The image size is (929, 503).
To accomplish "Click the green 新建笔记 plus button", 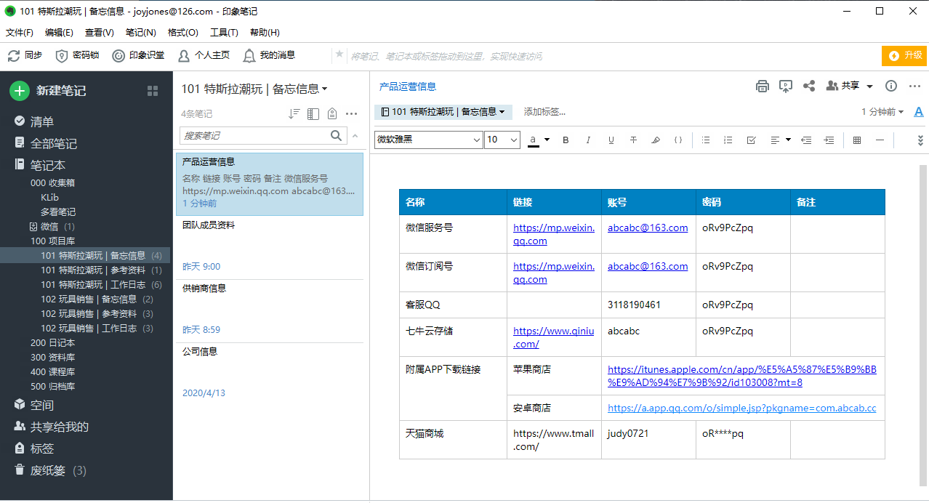I will pos(20,91).
